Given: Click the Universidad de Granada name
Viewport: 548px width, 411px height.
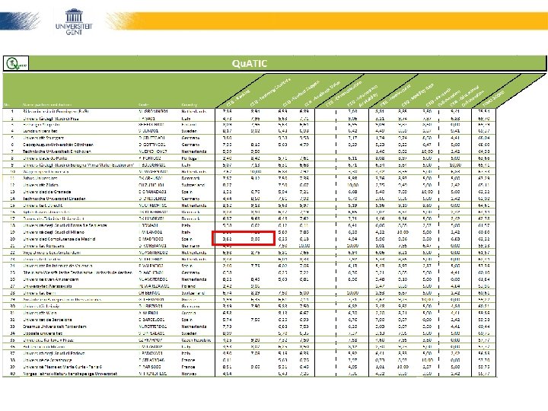Looking at the screenshot, I should tap(47, 192).
